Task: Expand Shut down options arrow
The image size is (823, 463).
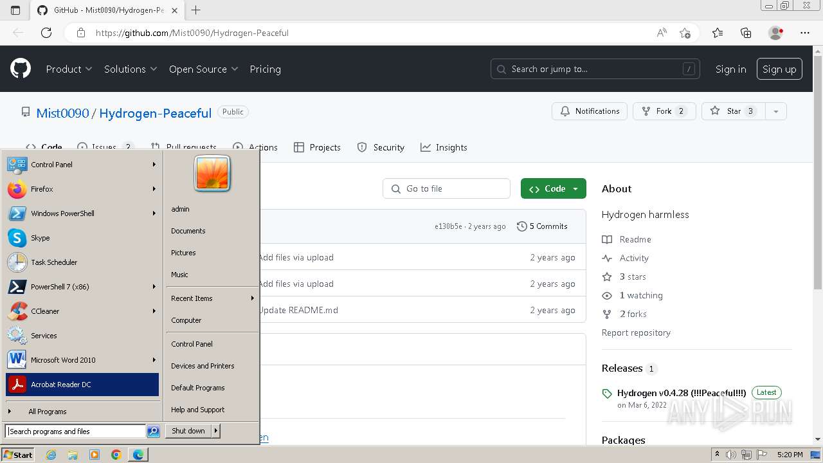Action: pos(216,431)
